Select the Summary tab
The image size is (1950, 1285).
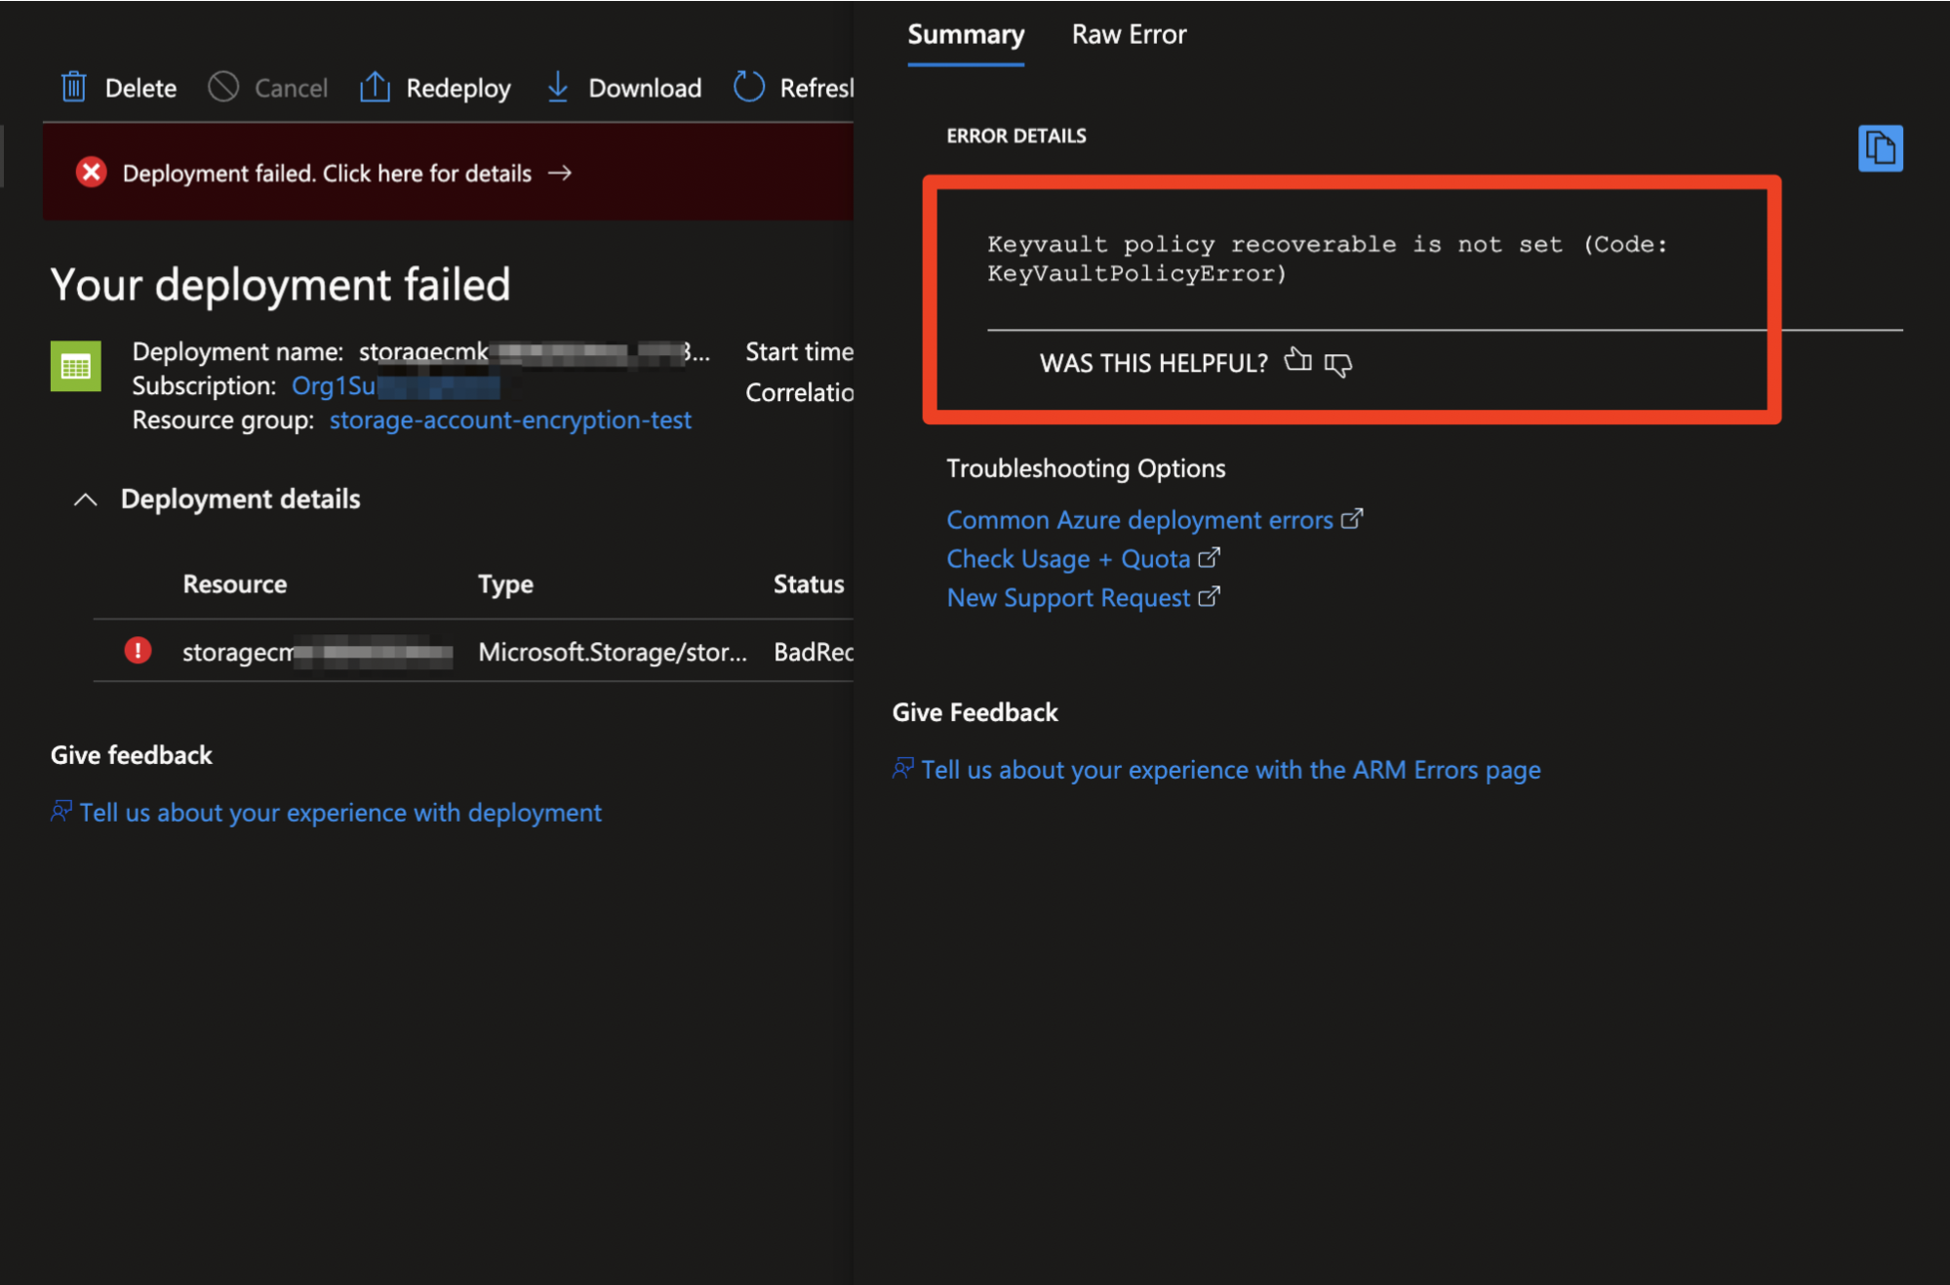click(x=965, y=34)
